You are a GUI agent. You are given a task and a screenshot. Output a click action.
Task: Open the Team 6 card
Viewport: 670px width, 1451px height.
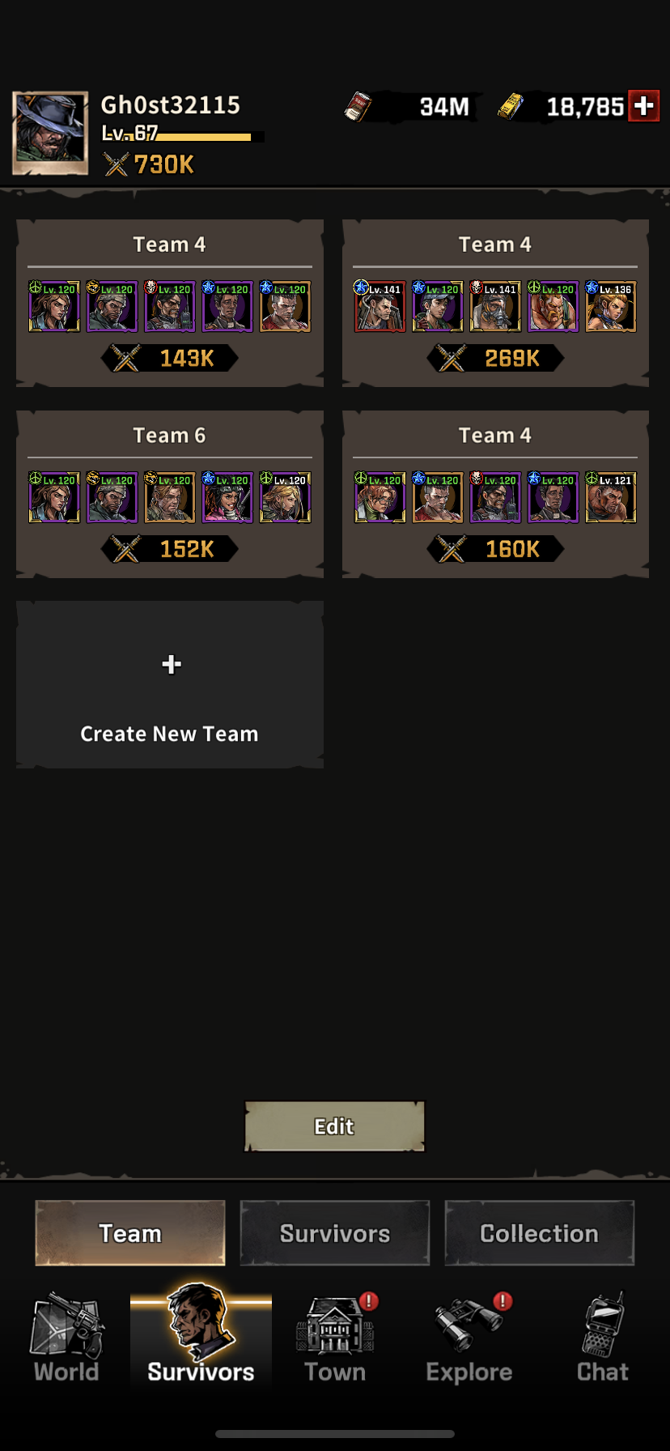170,494
